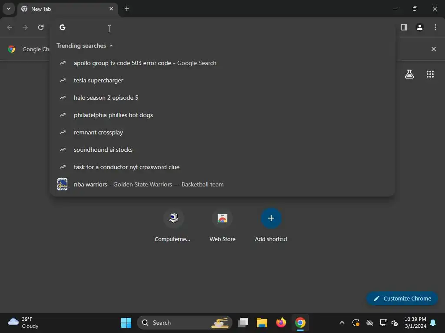Open Firefox from the taskbar
The width and height of the screenshot is (445, 333).
281,323
